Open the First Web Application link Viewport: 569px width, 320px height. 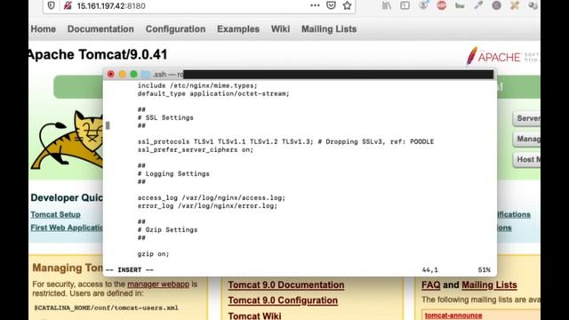67,228
